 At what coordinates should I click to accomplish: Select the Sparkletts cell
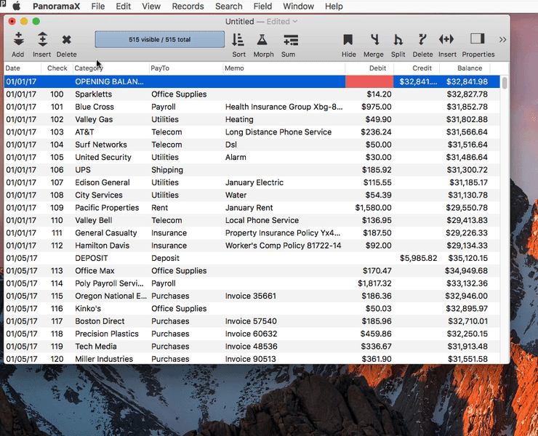(x=111, y=94)
